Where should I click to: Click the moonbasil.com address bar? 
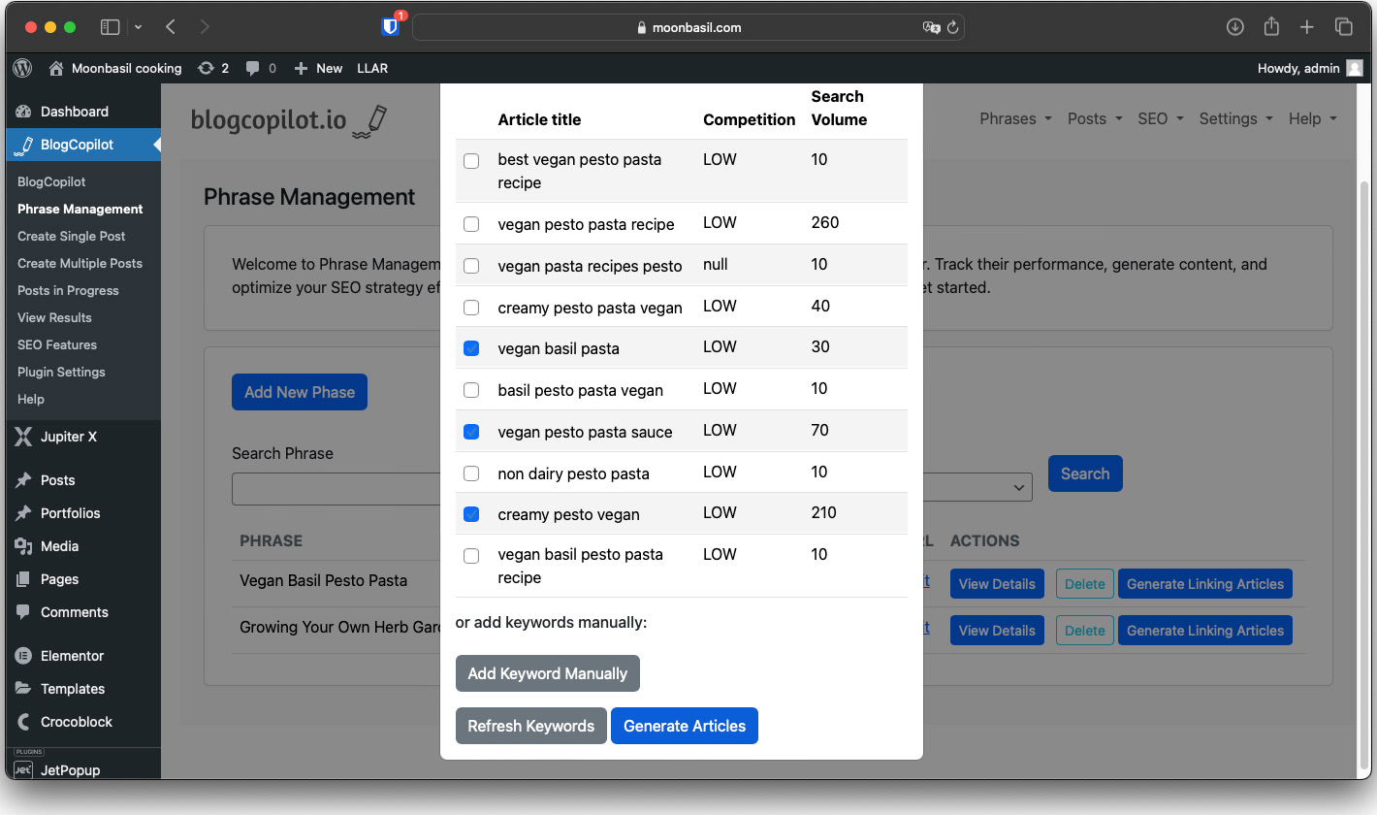689,27
